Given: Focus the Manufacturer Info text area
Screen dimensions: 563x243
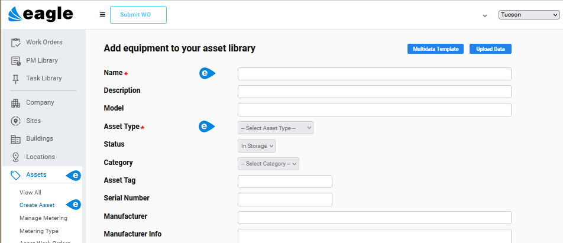Looking at the screenshot, I should pyautogui.click(x=374, y=236).
